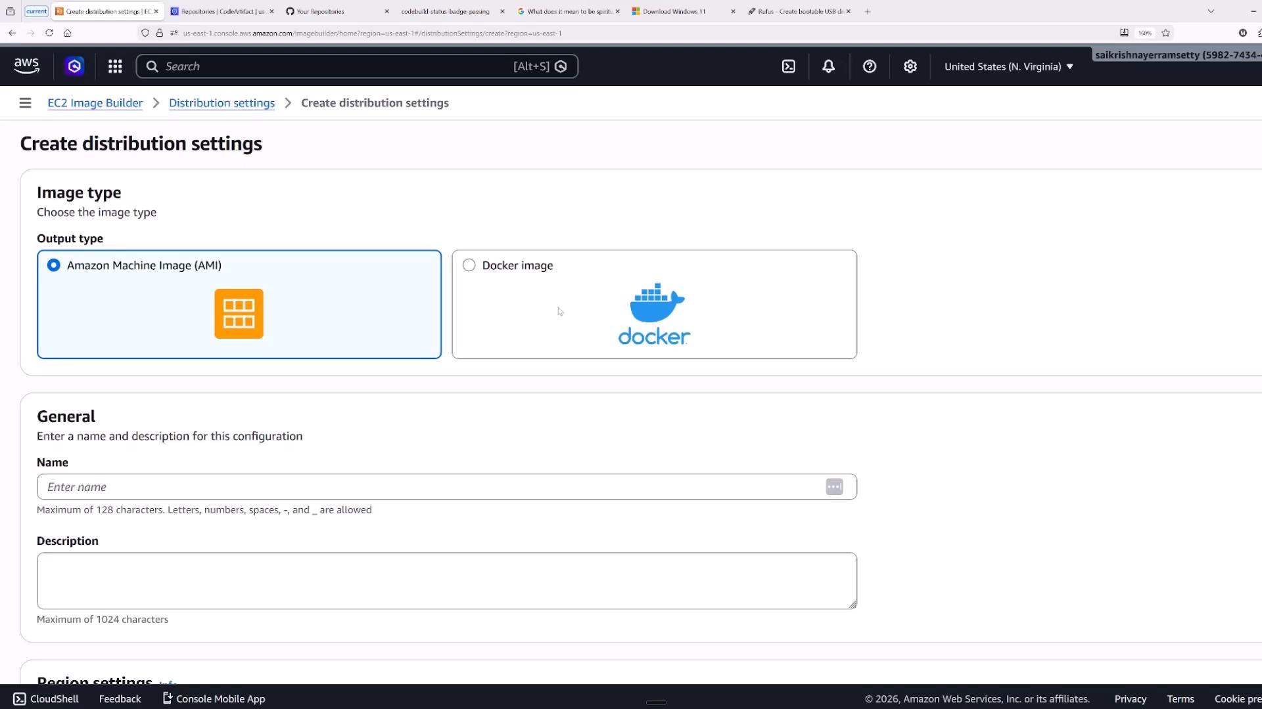
Task: Open the Privacy footer link
Action: point(1130,698)
